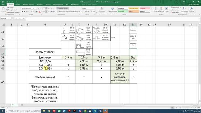Image resolution: width=201 pixels, height=113 pixels.
Task: Click the Windows taskbar search box
Action: coord(23,111)
